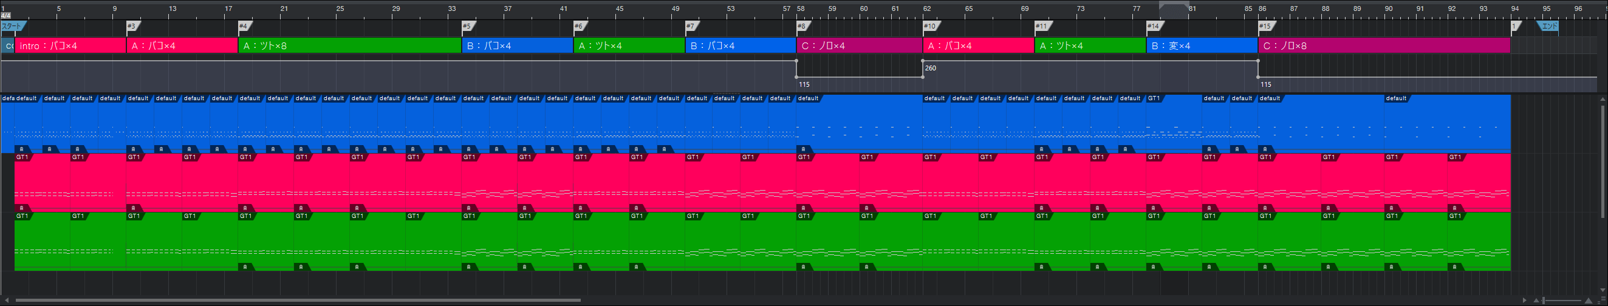Click the horizontal scroll right arrow
The image size is (1608, 306).
tap(1525, 301)
